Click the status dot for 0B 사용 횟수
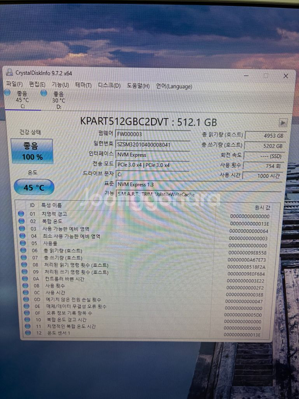 point(26,286)
